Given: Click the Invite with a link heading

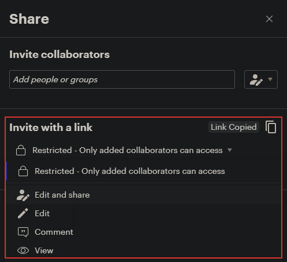Looking at the screenshot, I should [x=51, y=128].
